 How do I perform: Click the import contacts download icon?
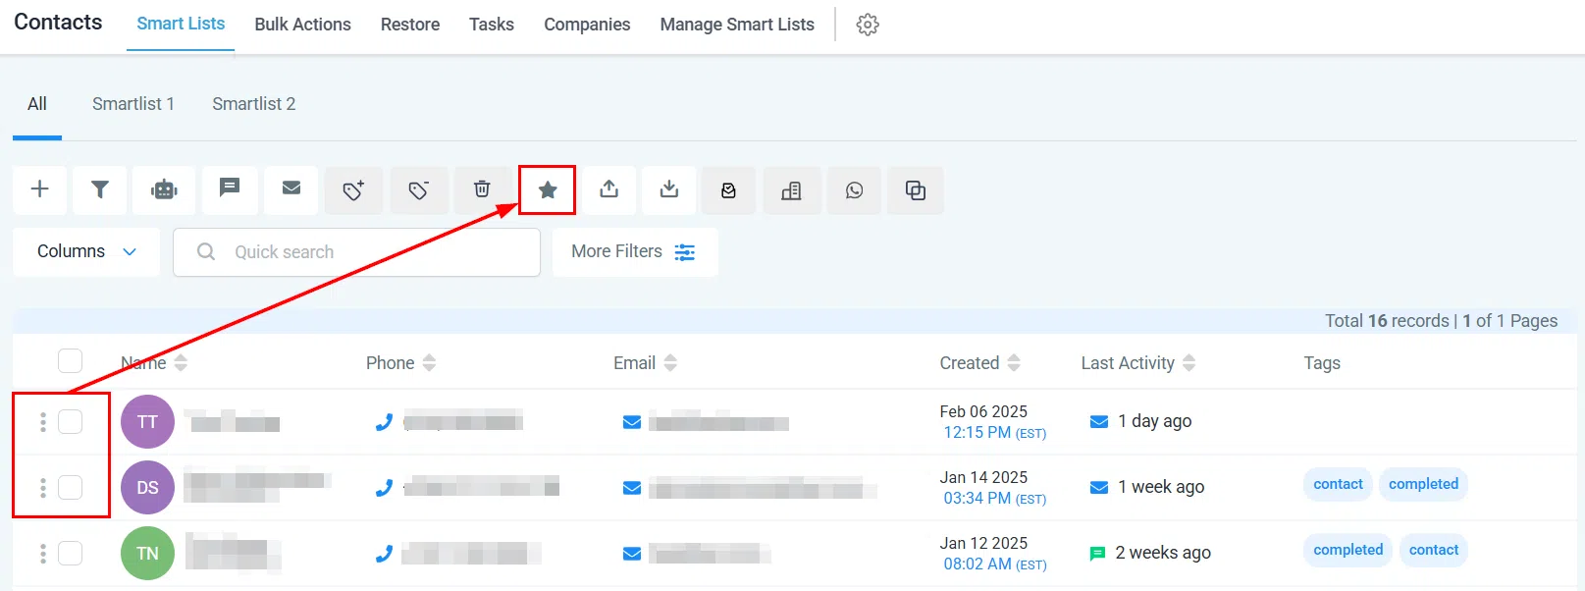[669, 189]
